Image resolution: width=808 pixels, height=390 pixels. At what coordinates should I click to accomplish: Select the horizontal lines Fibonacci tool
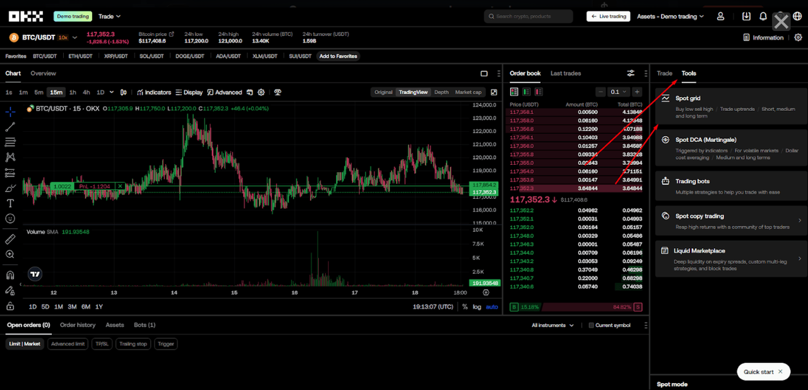(10, 143)
